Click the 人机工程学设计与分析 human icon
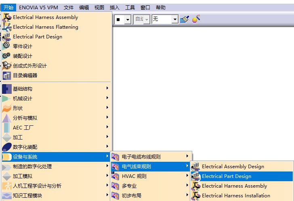The image size is (294, 201). 7,186
